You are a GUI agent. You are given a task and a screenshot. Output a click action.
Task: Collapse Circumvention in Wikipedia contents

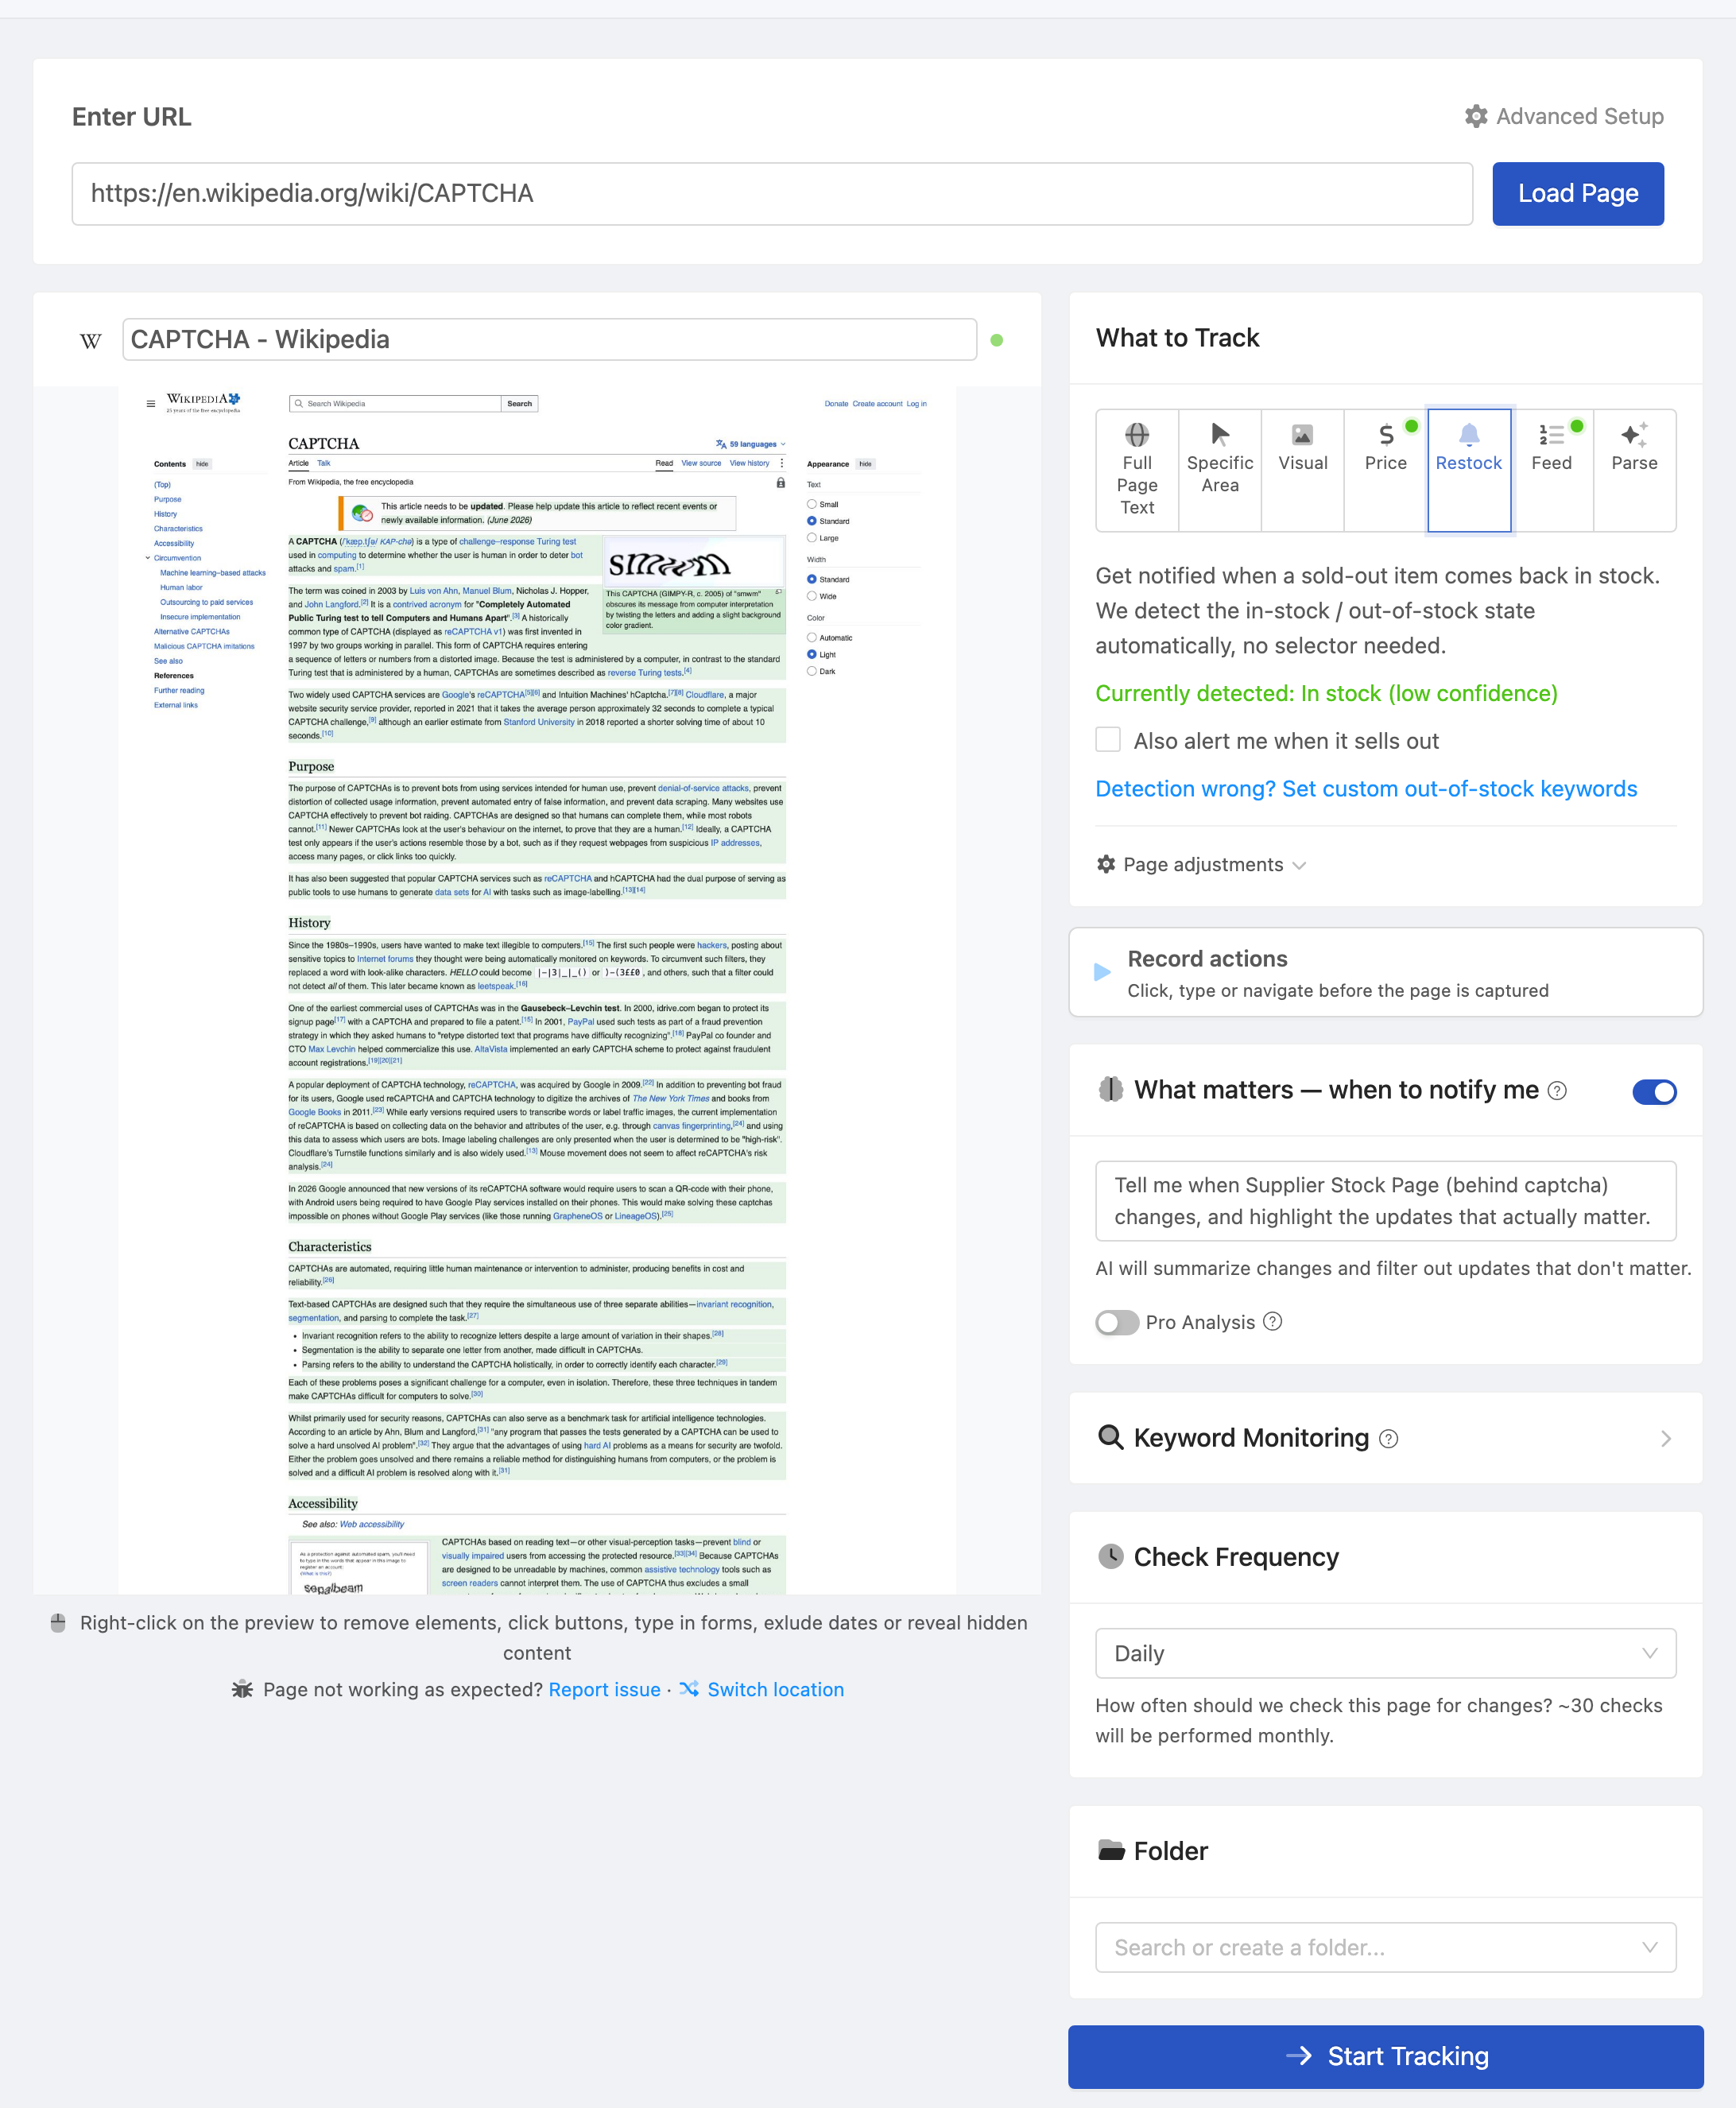(x=148, y=558)
